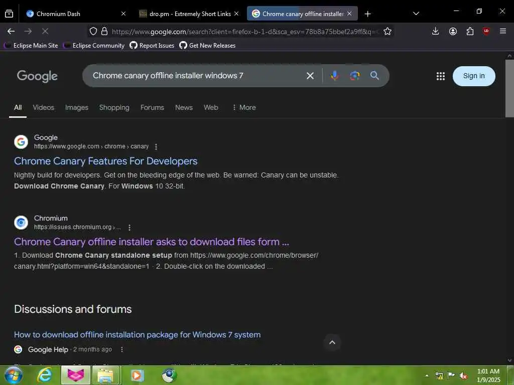Close the Chromium Dash tab

(x=123, y=14)
